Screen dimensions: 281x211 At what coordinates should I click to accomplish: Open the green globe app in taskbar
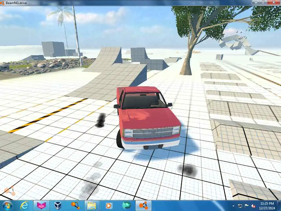pyautogui.click(x=126, y=206)
